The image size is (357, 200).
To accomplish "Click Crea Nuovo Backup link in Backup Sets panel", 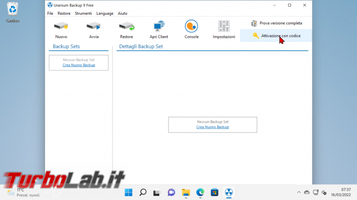I will point(79,65).
